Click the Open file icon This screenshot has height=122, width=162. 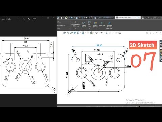click(66, 18)
